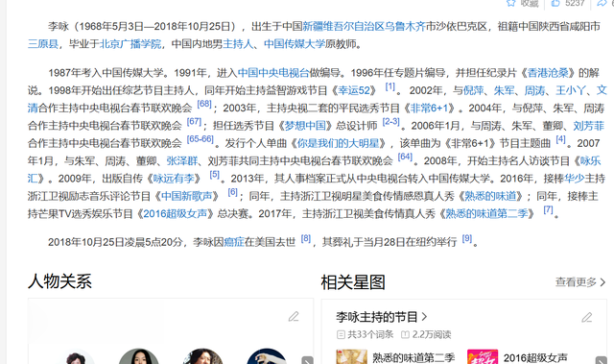This screenshot has width=614, height=364.
Task: Open the 中国中央电视台 link
Action: click(273, 73)
